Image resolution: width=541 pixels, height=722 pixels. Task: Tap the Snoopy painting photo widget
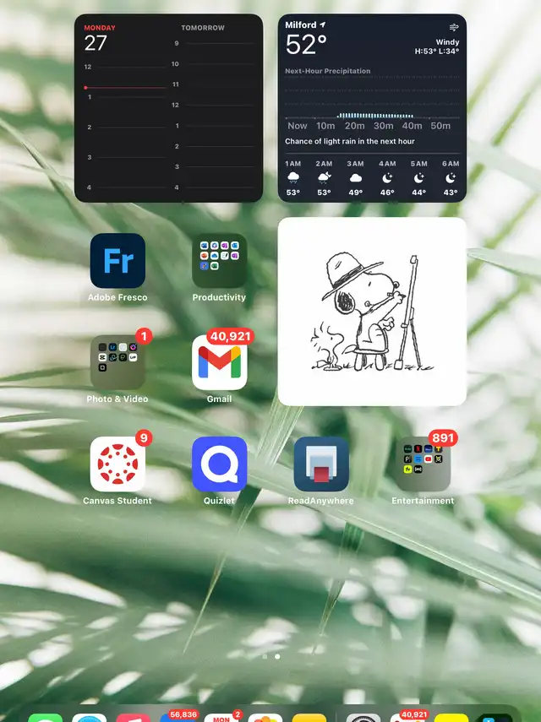(x=372, y=312)
